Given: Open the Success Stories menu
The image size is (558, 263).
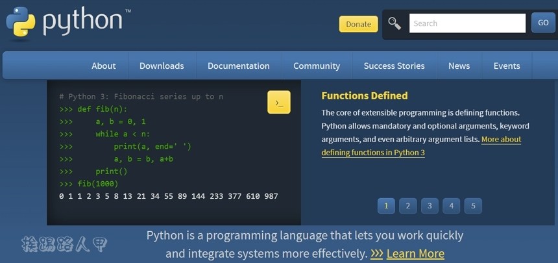Looking at the screenshot, I should pos(394,66).
